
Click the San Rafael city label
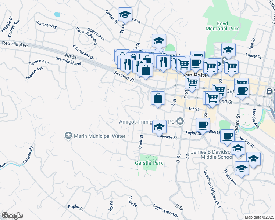coord(196,76)
